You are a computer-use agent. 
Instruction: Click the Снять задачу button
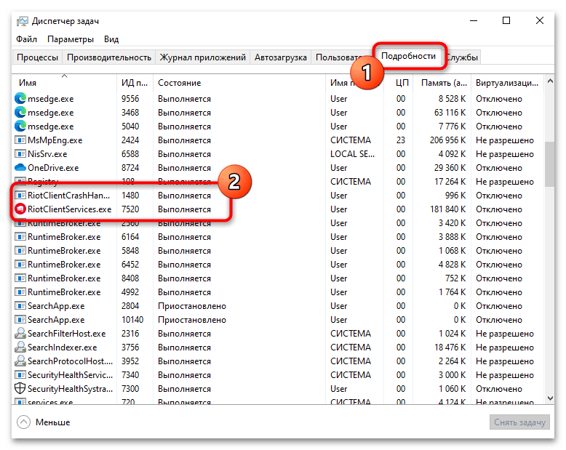(x=519, y=422)
